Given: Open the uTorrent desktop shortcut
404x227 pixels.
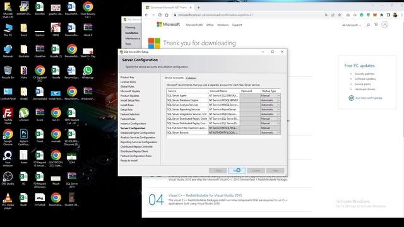Looking at the screenshot, I should coord(24,115).
